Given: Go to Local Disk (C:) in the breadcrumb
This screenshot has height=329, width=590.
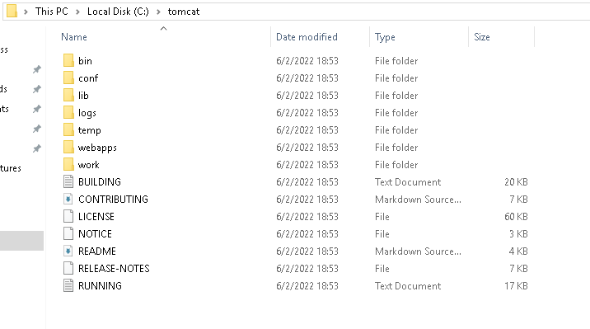Looking at the screenshot, I should (x=118, y=12).
